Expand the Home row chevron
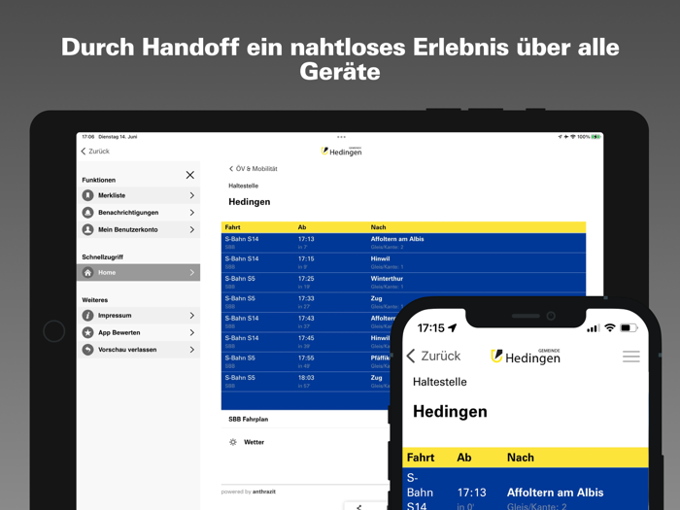This screenshot has height=510, width=680. [191, 272]
